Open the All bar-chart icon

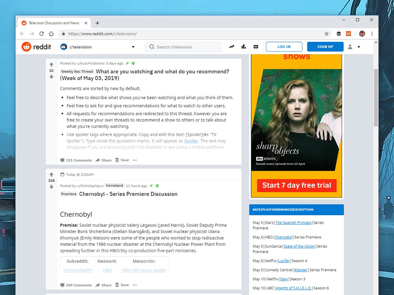[x=244, y=47]
